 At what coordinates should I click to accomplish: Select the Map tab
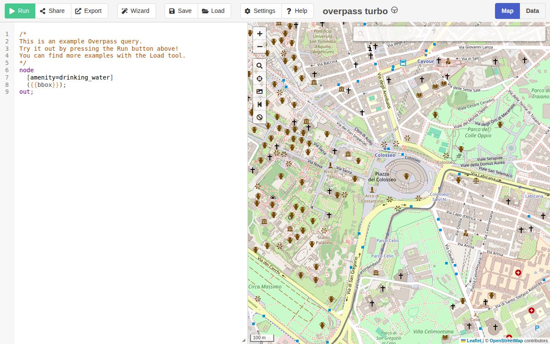pyautogui.click(x=507, y=11)
